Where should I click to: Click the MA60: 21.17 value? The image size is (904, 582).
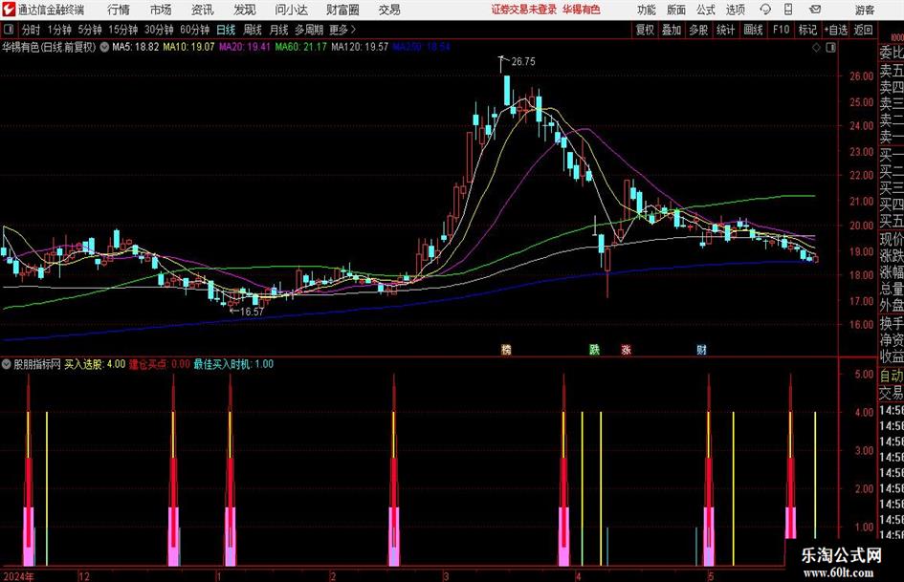point(301,47)
